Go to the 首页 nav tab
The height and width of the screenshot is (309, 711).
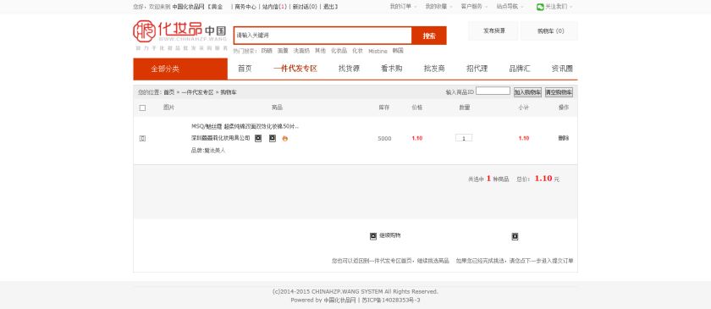(245, 69)
